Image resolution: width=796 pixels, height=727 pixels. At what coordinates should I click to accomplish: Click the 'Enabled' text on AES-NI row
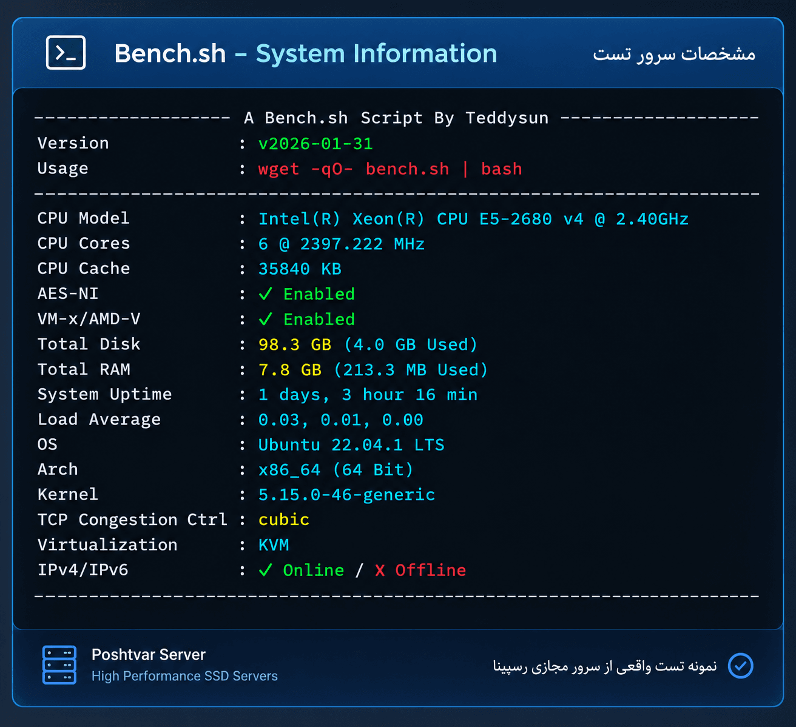point(319,294)
